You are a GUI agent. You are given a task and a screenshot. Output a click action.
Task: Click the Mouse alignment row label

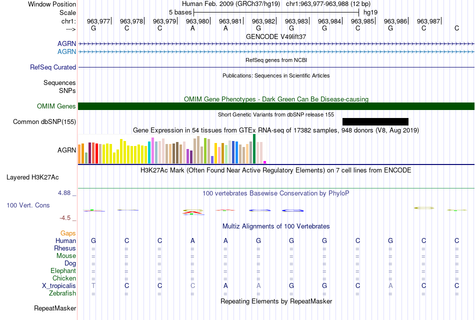point(66,256)
